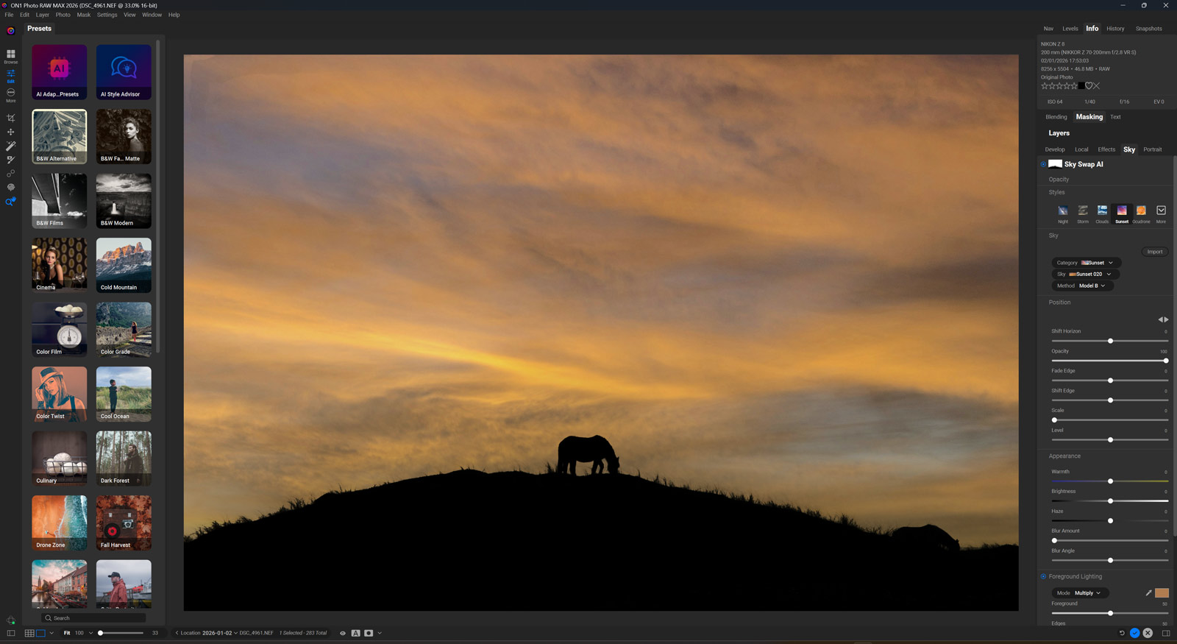
Task: Select the clone stamp circles tool
Action: [x=10, y=174]
